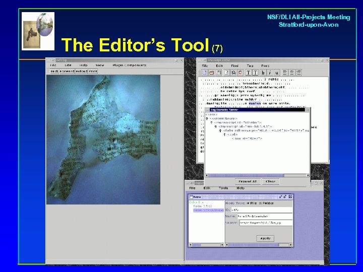Select the highlighted Folio 57v tree item

(208, 210)
